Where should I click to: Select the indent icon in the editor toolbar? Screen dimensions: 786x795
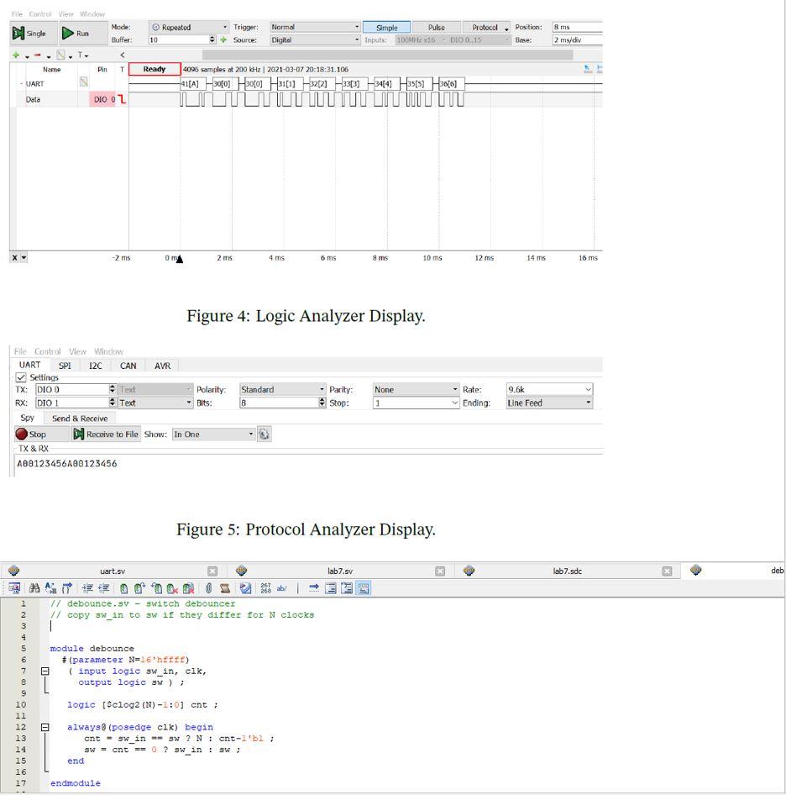point(87,587)
